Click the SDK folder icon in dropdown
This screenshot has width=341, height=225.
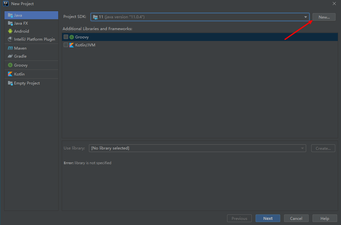(x=95, y=17)
